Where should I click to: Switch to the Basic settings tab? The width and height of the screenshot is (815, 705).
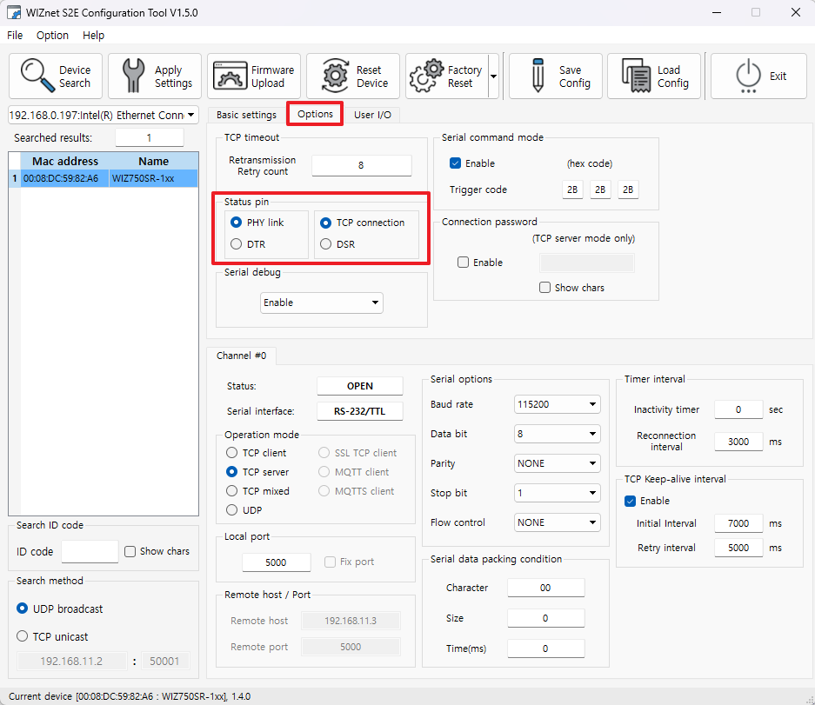246,115
